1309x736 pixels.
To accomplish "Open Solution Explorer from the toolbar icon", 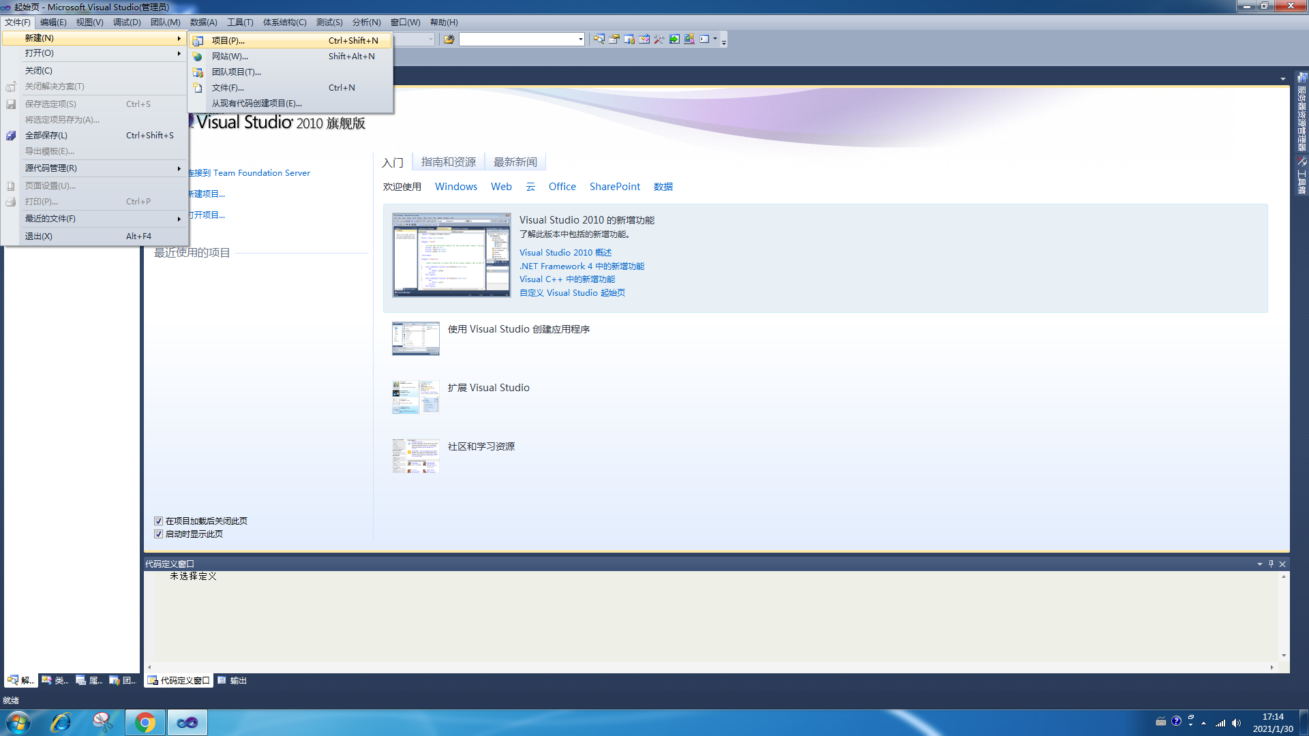I will coord(599,40).
